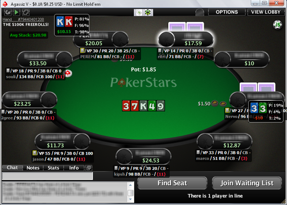Pop out the chat window icon

coord(88,168)
